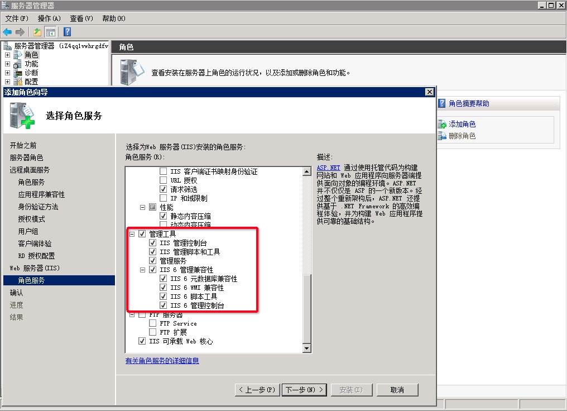Select the 开始之前 wizard step
The image size is (567, 411).
(x=23, y=145)
